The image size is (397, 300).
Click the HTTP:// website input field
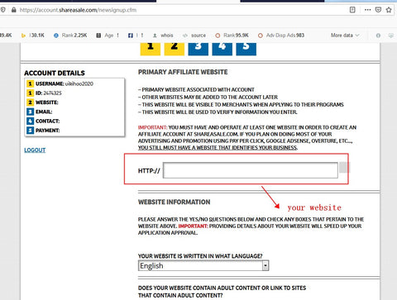coord(251,170)
